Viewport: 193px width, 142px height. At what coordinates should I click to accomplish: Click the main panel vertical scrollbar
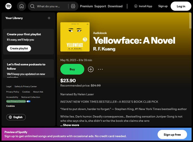190,21
